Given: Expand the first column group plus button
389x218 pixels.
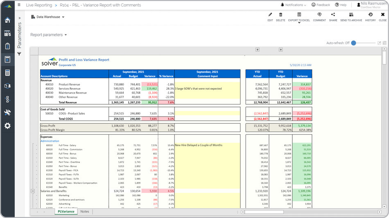Looking at the screenshot, I should 258,50.
